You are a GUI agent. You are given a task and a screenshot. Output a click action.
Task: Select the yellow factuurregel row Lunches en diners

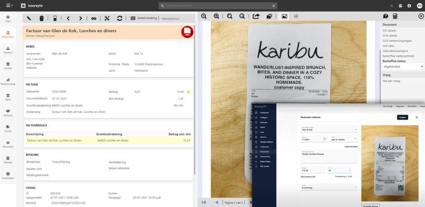(108, 140)
